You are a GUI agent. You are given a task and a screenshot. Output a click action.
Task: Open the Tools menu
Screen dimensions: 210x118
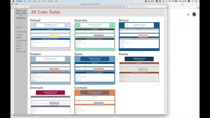pyautogui.click(x=44, y=1)
